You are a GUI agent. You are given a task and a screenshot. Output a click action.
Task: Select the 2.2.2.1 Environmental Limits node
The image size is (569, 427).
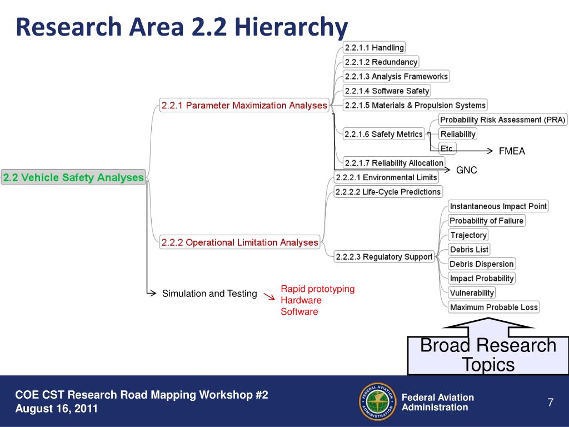[x=386, y=177]
